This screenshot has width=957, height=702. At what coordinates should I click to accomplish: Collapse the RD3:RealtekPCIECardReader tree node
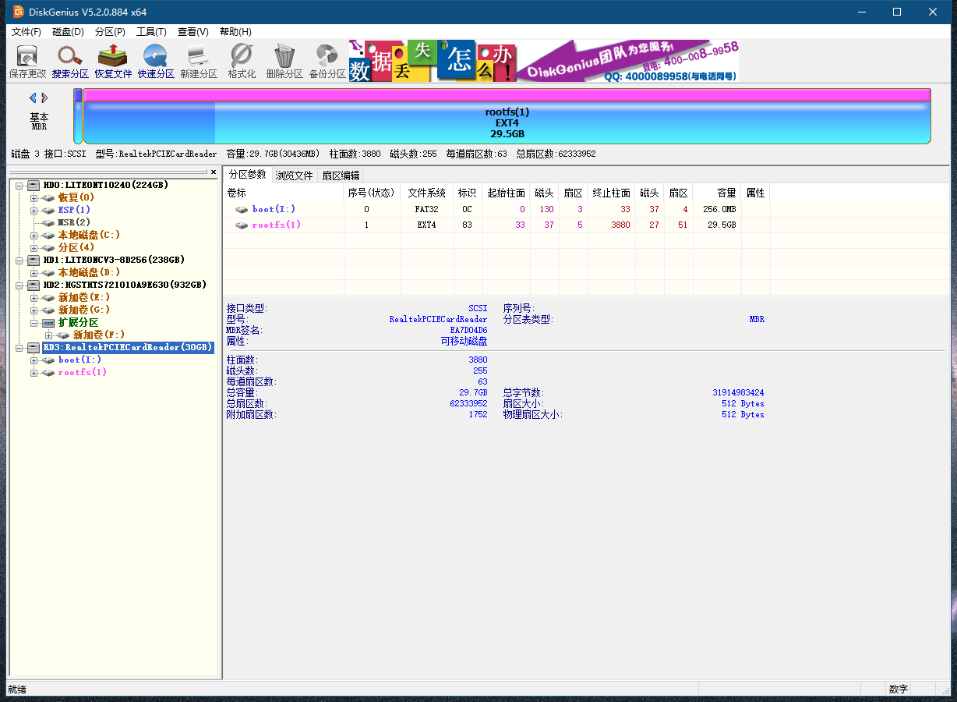[19, 347]
